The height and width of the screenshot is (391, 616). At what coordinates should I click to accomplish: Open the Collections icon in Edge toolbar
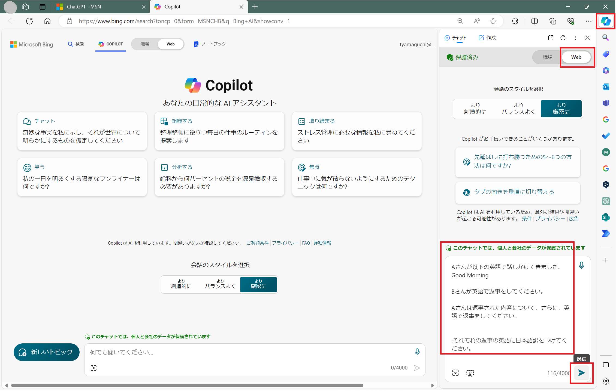552,21
